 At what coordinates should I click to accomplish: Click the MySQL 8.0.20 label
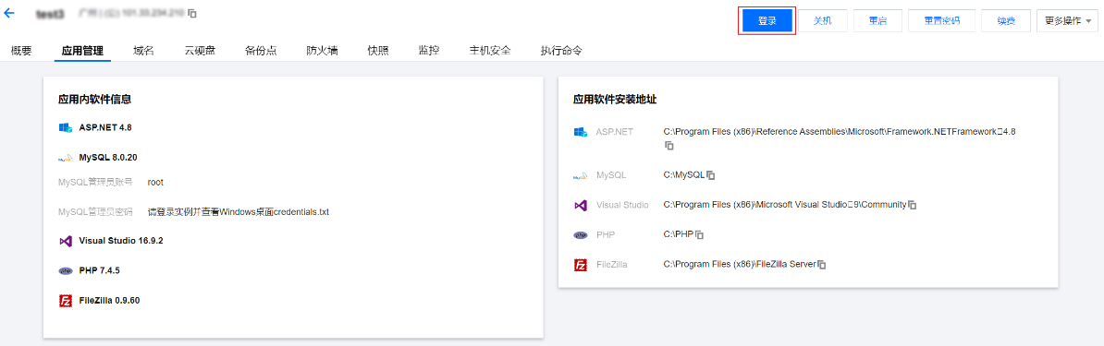tap(108, 158)
